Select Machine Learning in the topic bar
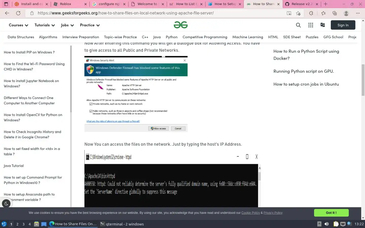365x228 pixels. tap(248, 37)
